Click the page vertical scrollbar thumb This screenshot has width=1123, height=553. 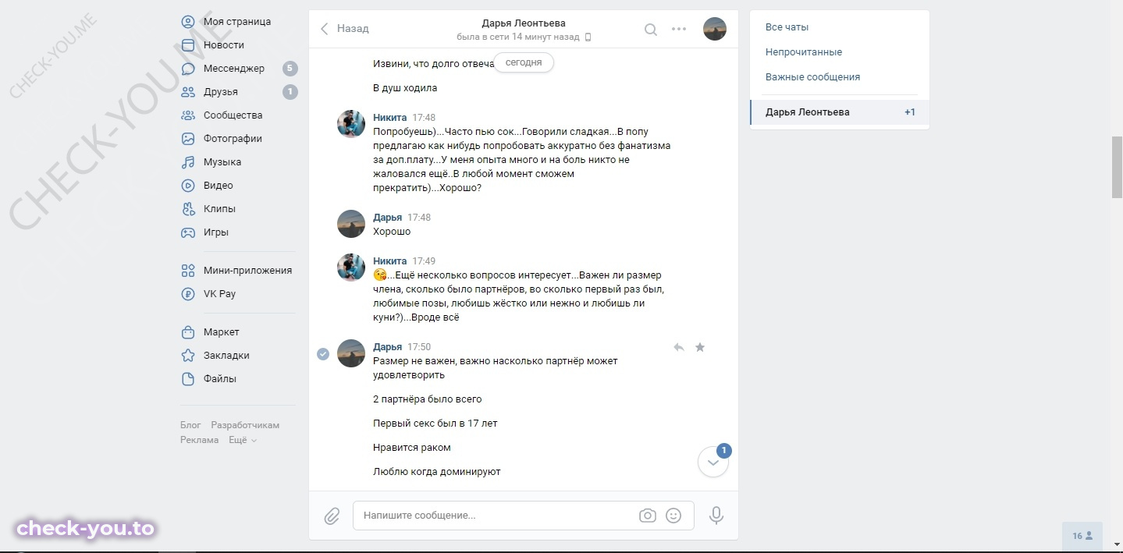pyautogui.click(x=1117, y=168)
